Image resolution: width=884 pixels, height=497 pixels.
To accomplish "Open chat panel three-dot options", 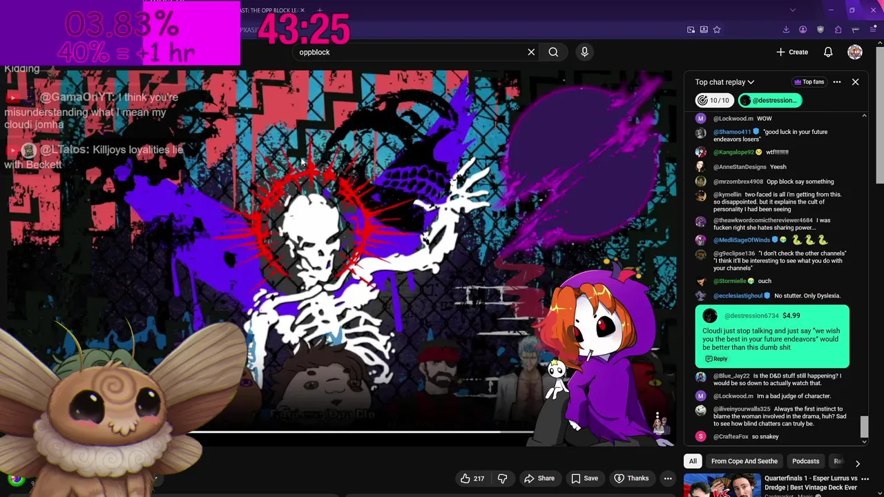I will (x=837, y=82).
